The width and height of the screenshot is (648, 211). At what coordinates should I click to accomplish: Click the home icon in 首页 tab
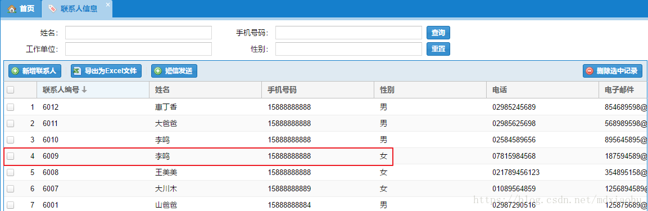(x=12, y=8)
